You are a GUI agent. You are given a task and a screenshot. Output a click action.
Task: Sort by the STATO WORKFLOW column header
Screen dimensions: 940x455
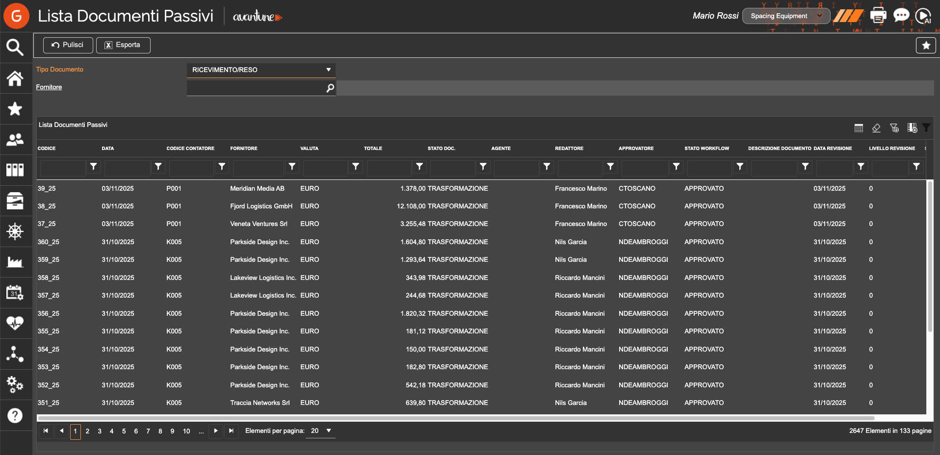pyautogui.click(x=706, y=149)
